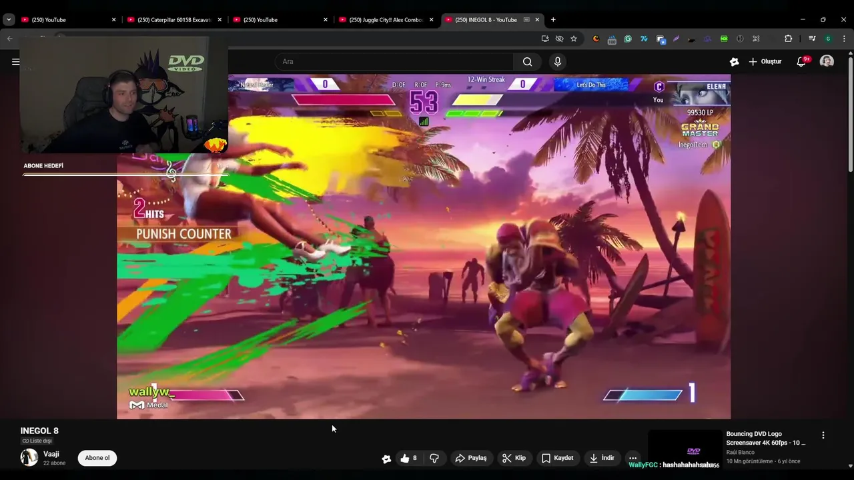Open Chrome three-dot menu
854x480 pixels.
coord(844,39)
